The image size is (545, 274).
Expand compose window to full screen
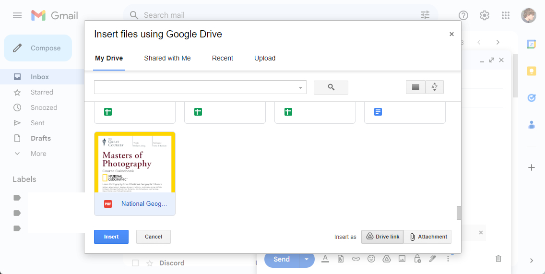[x=491, y=60]
